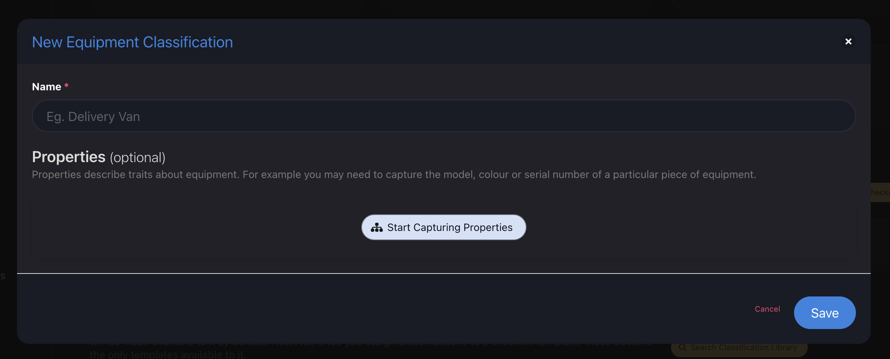Close the New Equipment Classification dialog

(848, 41)
